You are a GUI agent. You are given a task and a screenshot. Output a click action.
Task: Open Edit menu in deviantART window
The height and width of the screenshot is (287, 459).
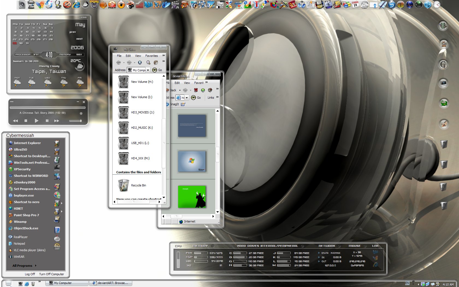coord(177,83)
